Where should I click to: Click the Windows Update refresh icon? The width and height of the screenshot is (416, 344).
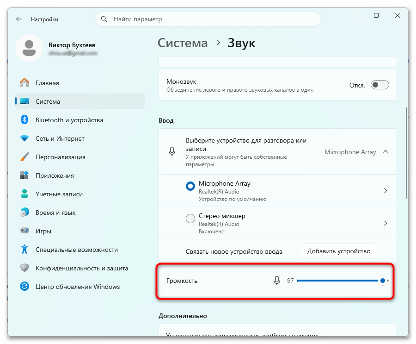pos(24,286)
